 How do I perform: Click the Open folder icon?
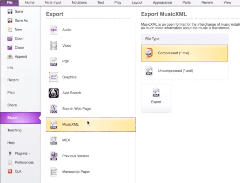[x=10, y=38]
